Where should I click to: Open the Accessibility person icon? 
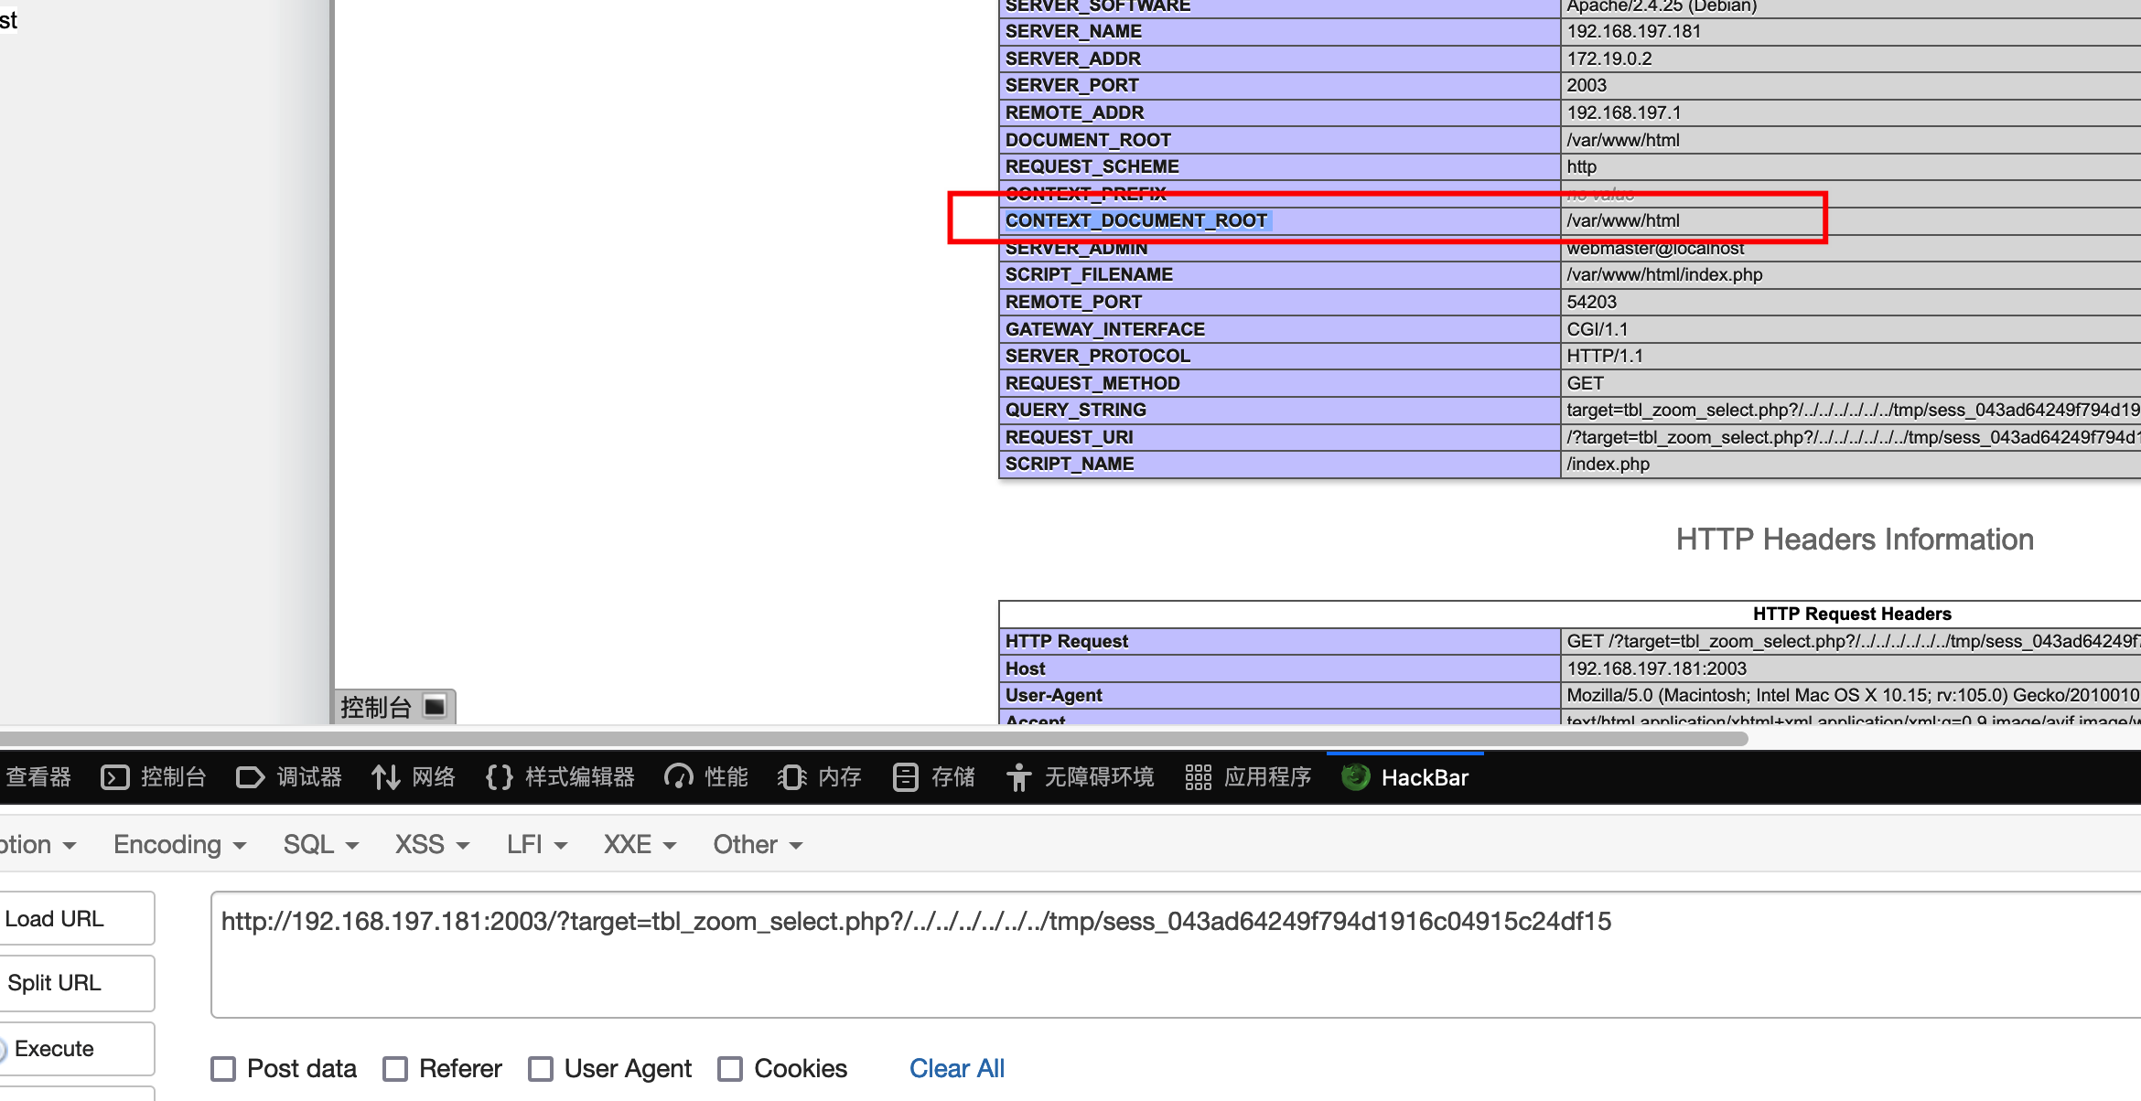(1018, 777)
